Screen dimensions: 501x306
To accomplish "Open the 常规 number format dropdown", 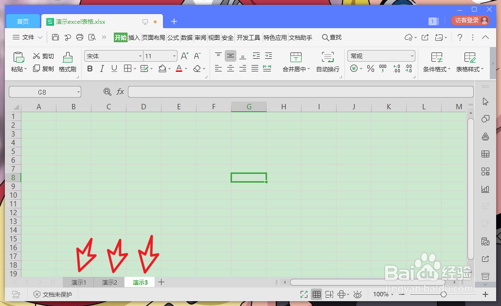I will [381, 55].
